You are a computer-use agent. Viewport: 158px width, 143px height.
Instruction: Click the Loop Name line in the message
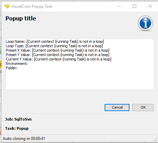pyautogui.click(x=55, y=42)
